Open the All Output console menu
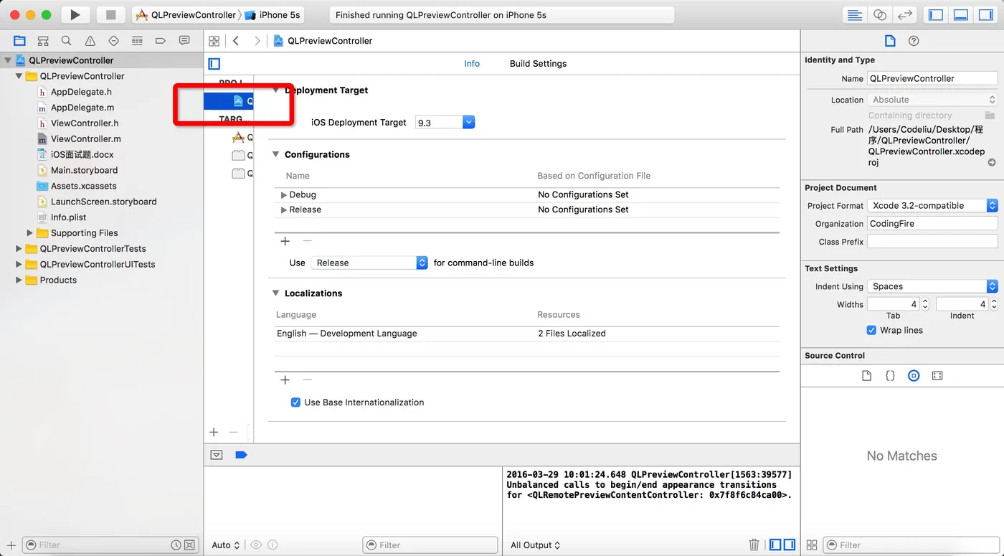1004x556 pixels. click(535, 545)
